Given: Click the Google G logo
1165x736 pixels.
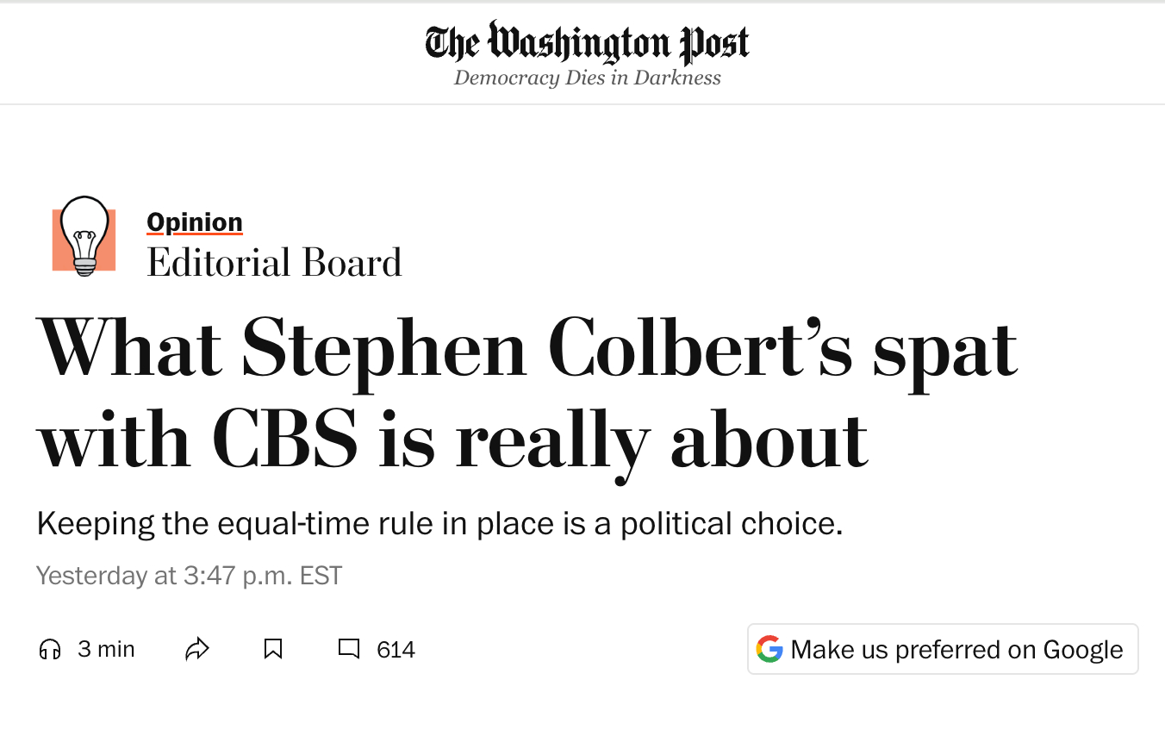Looking at the screenshot, I should (x=769, y=649).
